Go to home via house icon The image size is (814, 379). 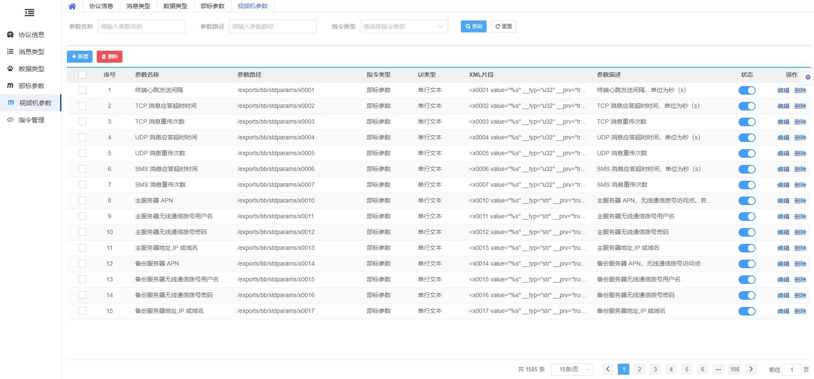click(72, 6)
